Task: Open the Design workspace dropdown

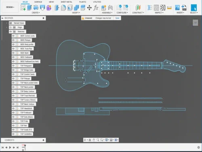Action: pos(10,7)
